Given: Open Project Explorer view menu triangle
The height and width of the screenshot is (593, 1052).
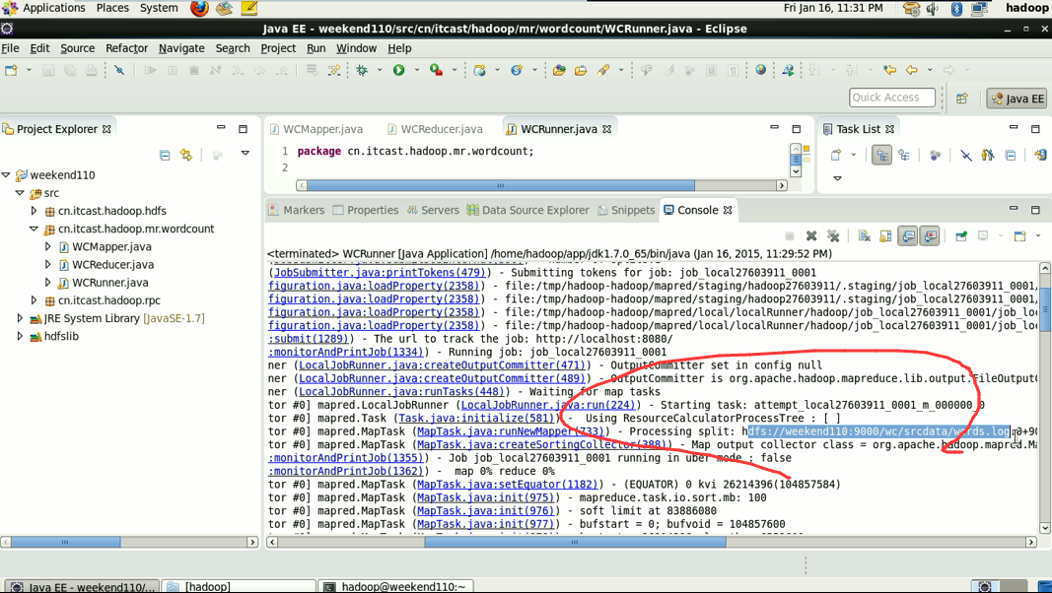Looking at the screenshot, I should click(245, 154).
